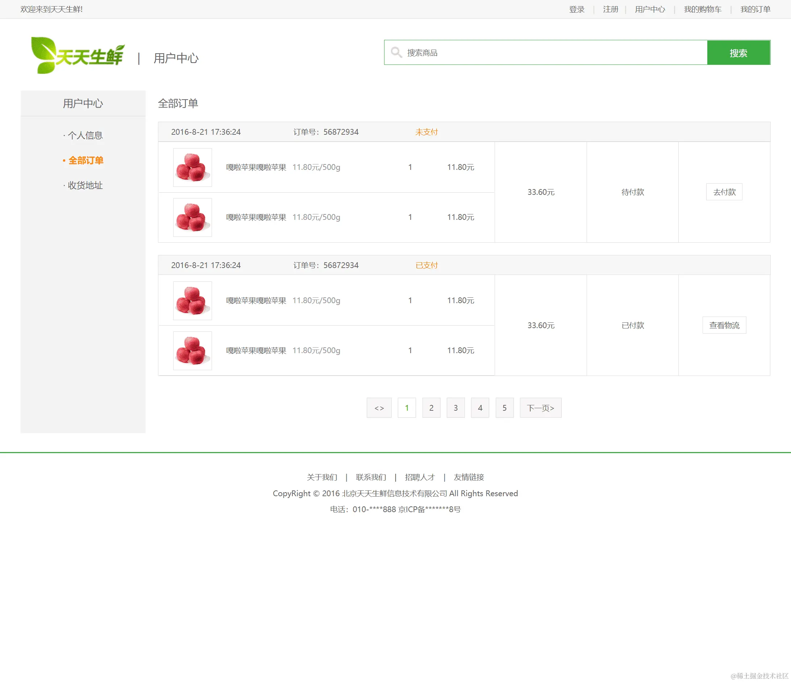
Task: Select 收货地址 in the sidebar
Action: (x=85, y=185)
